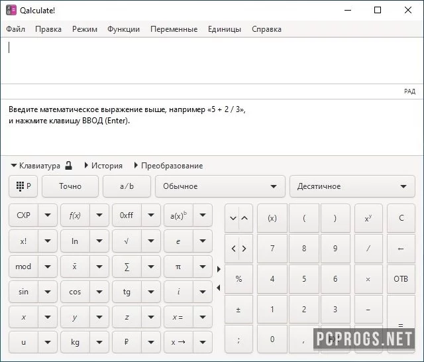Click the x = equation solve button
424x362 pixels.
point(178,317)
